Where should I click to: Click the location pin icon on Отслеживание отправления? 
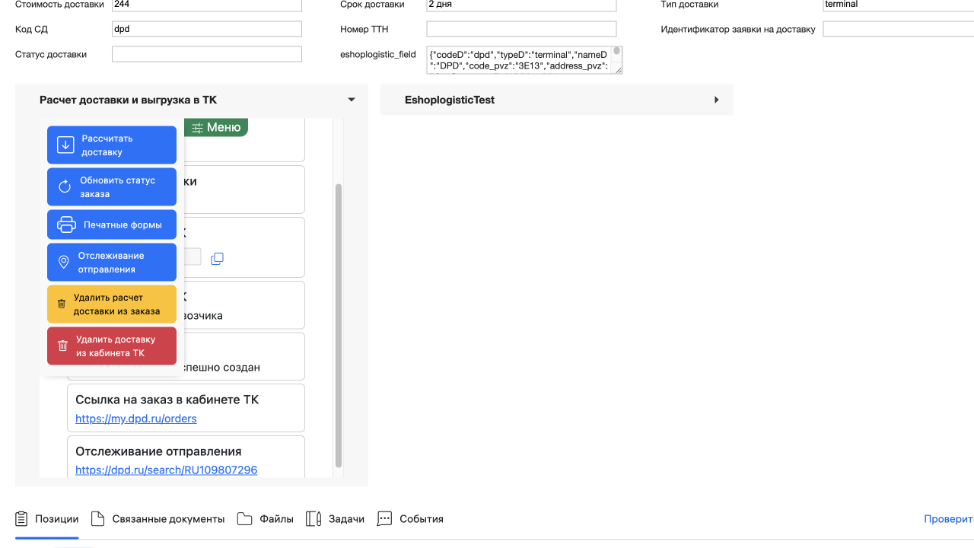pyautogui.click(x=64, y=263)
